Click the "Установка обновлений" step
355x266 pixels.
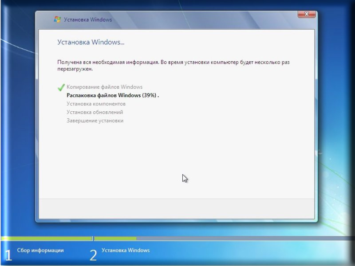(95, 112)
